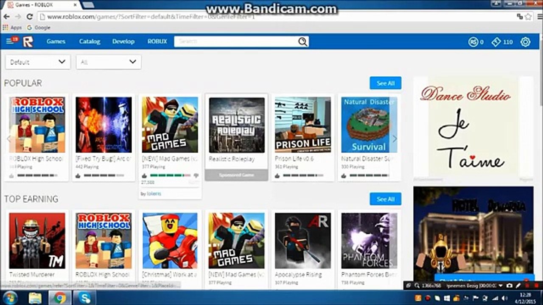Open the Natural Disaster Survival thumbnail
Image resolution: width=543 pixels, height=305 pixels.
(x=369, y=125)
